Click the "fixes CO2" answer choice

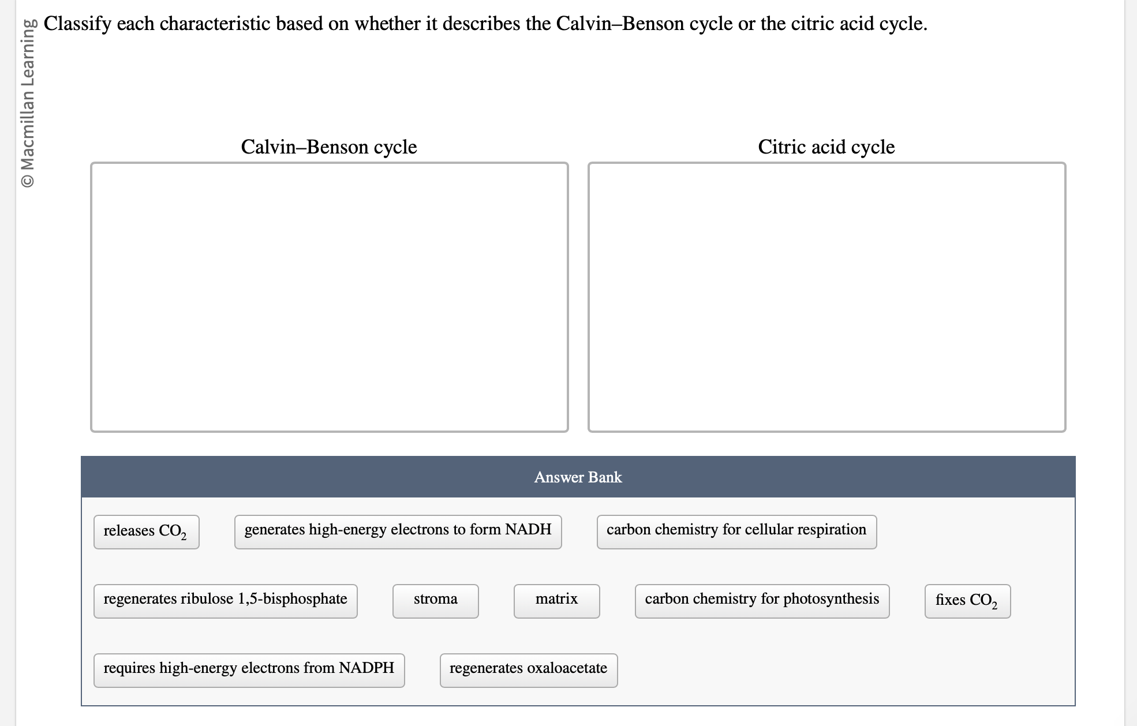(x=967, y=601)
